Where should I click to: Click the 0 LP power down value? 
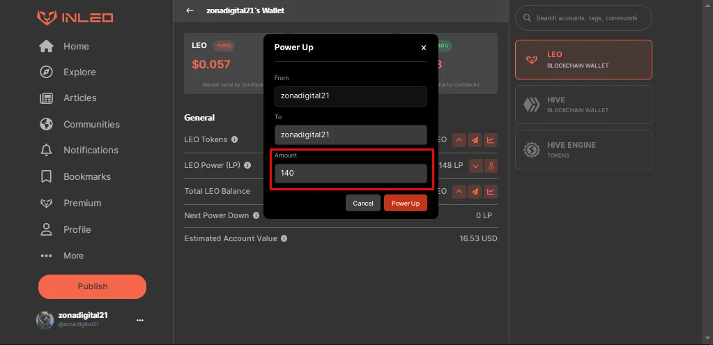[x=484, y=215]
